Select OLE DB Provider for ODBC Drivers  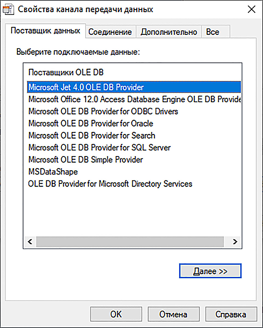coord(103,111)
